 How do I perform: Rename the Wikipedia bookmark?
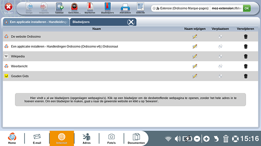(195, 56)
